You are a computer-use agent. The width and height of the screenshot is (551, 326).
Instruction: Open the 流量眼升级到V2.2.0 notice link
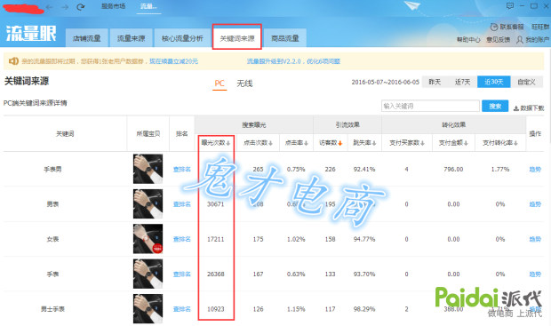point(293,61)
